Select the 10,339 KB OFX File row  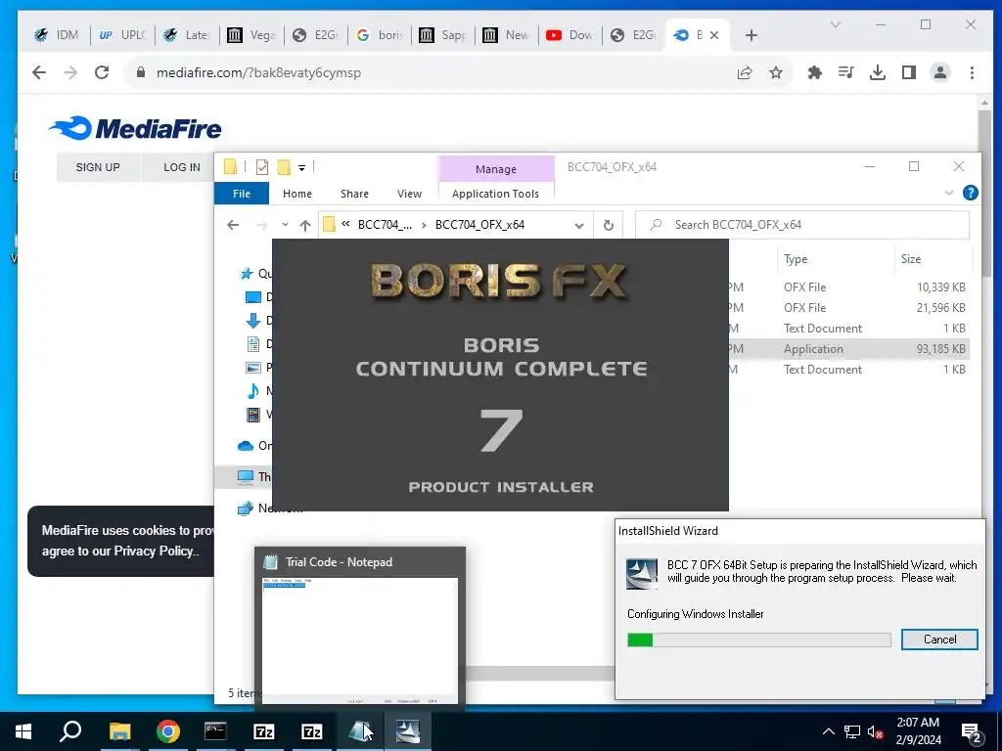click(x=848, y=287)
